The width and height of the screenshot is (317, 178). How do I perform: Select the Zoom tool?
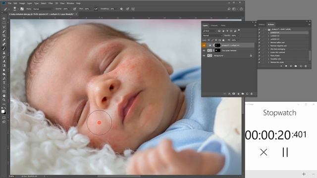click(4, 100)
